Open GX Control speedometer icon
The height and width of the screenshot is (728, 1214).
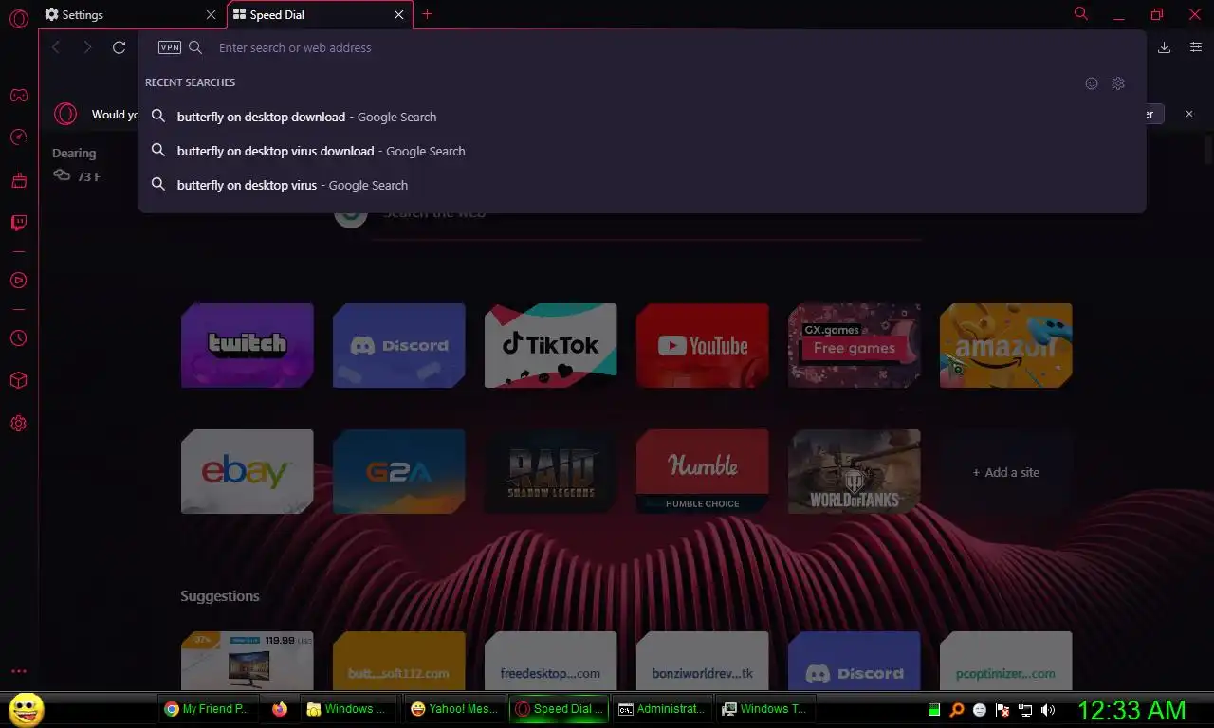(18, 137)
